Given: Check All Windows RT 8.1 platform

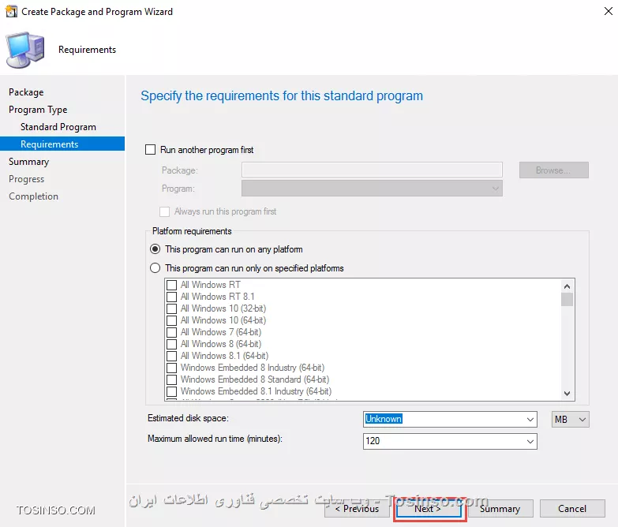Looking at the screenshot, I should [x=171, y=297].
